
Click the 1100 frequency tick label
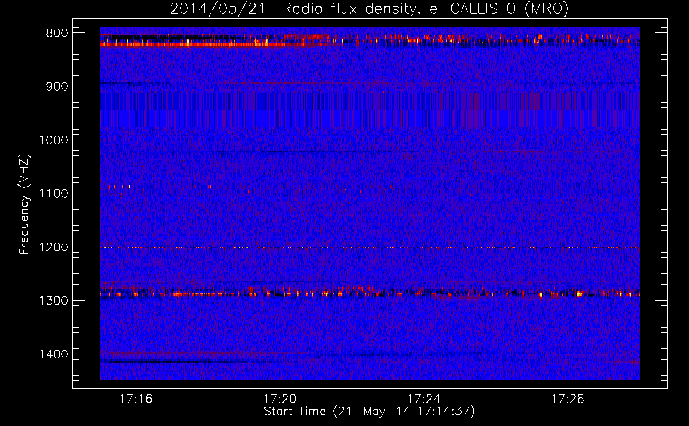point(54,194)
